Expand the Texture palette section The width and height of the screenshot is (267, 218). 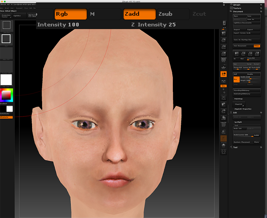pyautogui.click(x=237, y=8)
